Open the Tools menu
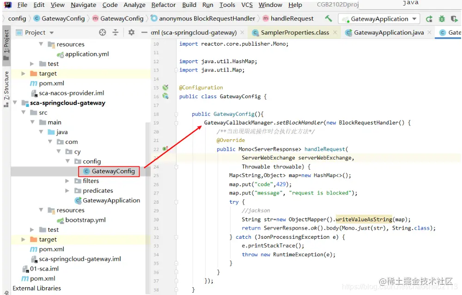 point(227,5)
